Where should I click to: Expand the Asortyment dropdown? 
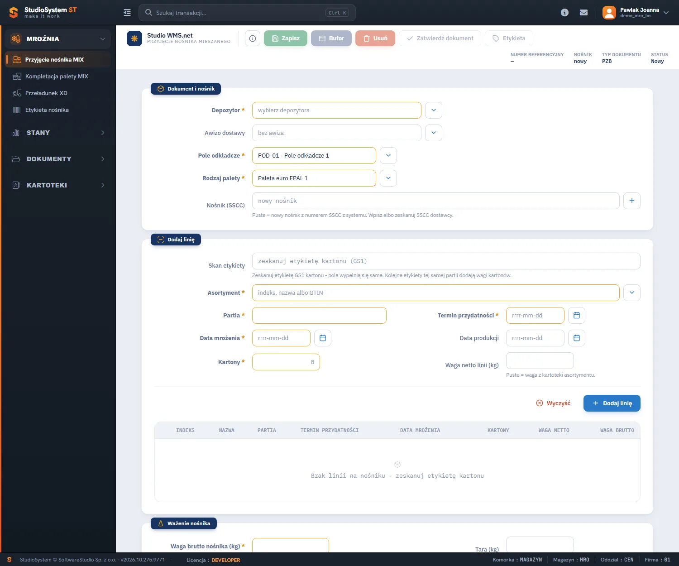[x=632, y=293]
